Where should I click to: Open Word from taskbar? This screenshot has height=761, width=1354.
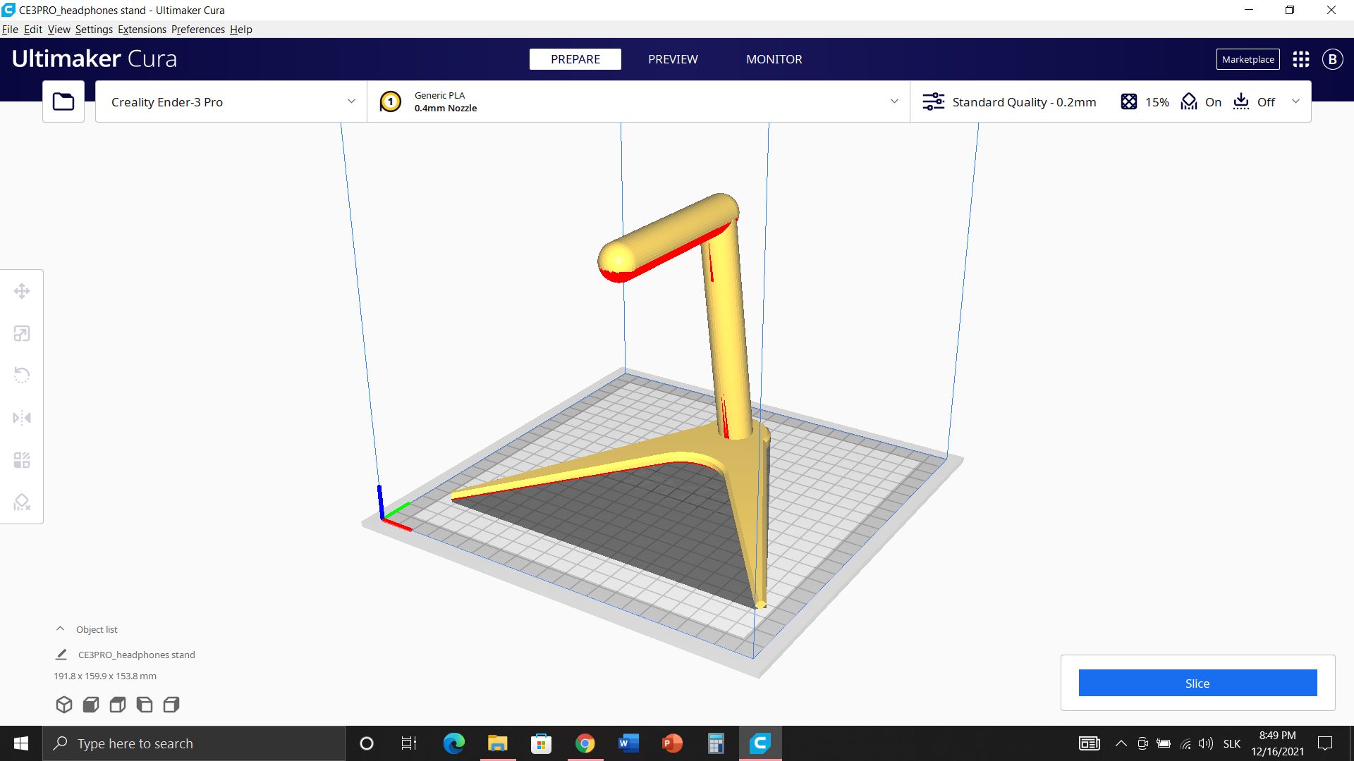628,743
